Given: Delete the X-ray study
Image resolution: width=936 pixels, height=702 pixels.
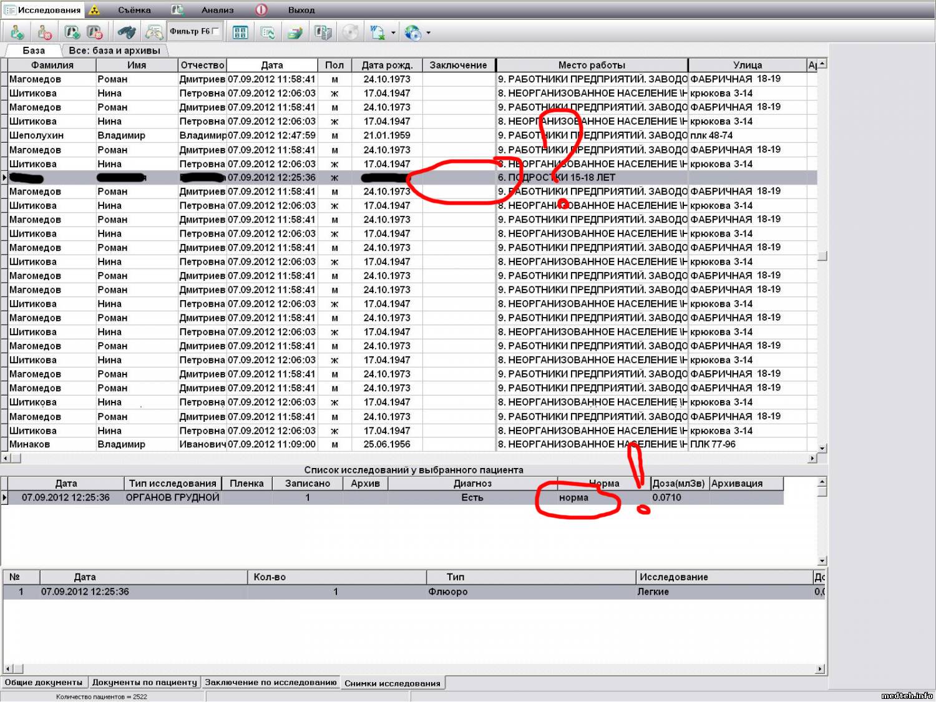Looking at the screenshot, I should point(94,32).
